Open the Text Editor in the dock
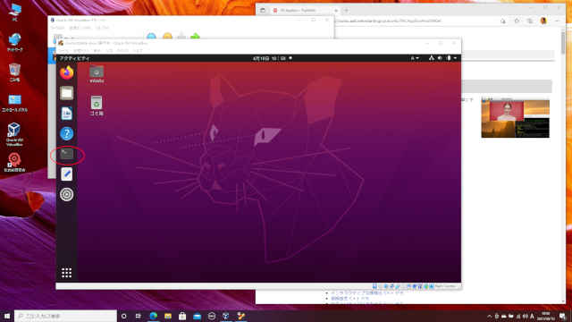The width and height of the screenshot is (572, 322). click(67, 174)
